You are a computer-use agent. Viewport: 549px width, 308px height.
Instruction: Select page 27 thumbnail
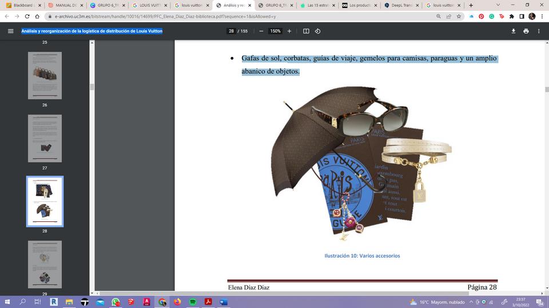[45, 138]
